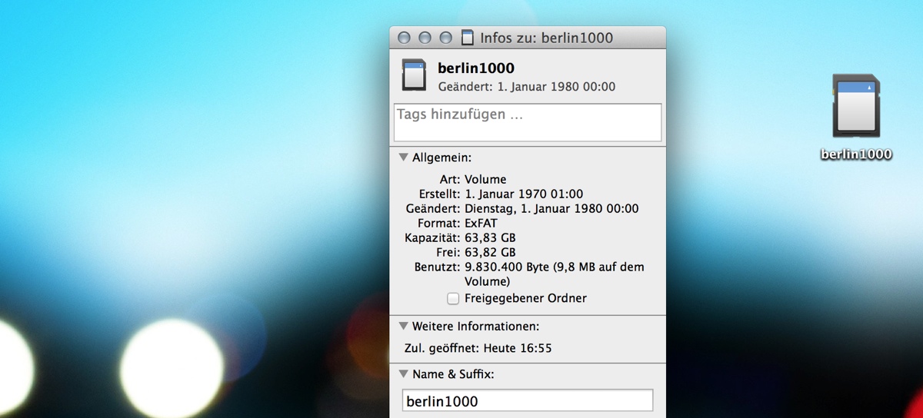Click the title bar proxy volume icon
This screenshot has width=923, height=418.
[467, 38]
